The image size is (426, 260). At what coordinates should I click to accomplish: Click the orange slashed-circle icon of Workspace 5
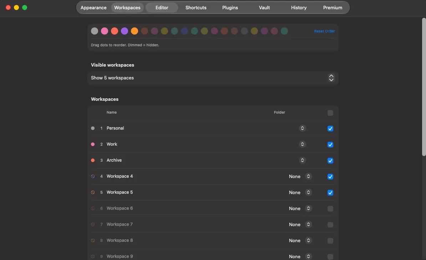93,192
